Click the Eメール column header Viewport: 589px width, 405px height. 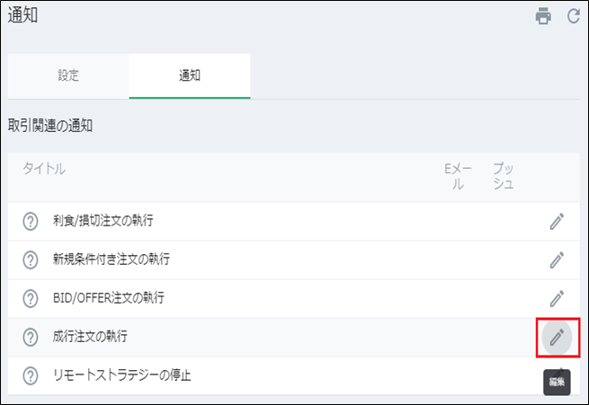[x=458, y=176]
